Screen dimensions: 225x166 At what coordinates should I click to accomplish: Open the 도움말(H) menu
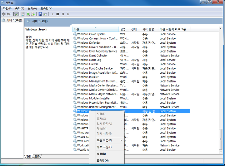[46, 9]
